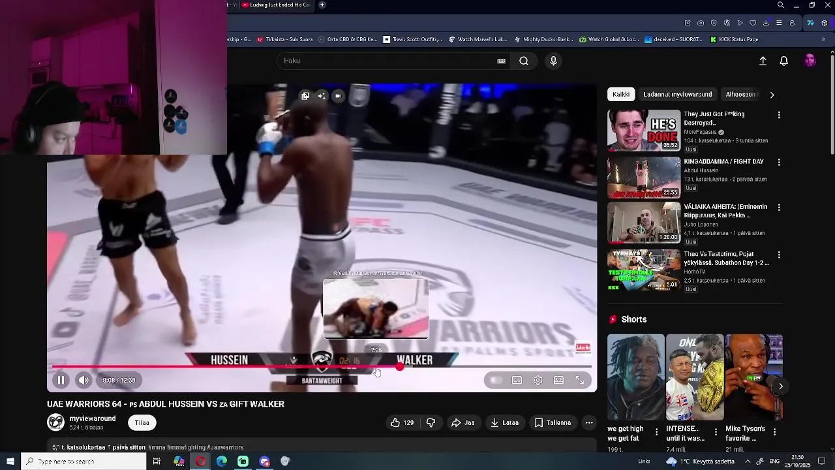Click the red seek handle on timeline
This screenshot has height=470, width=835.
coord(399,367)
